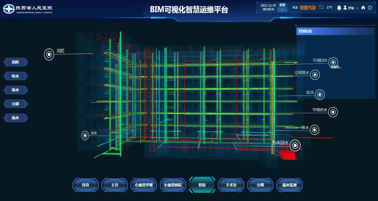
Task: Click the 心血管参观 navigation button
Action: point(144,185)
